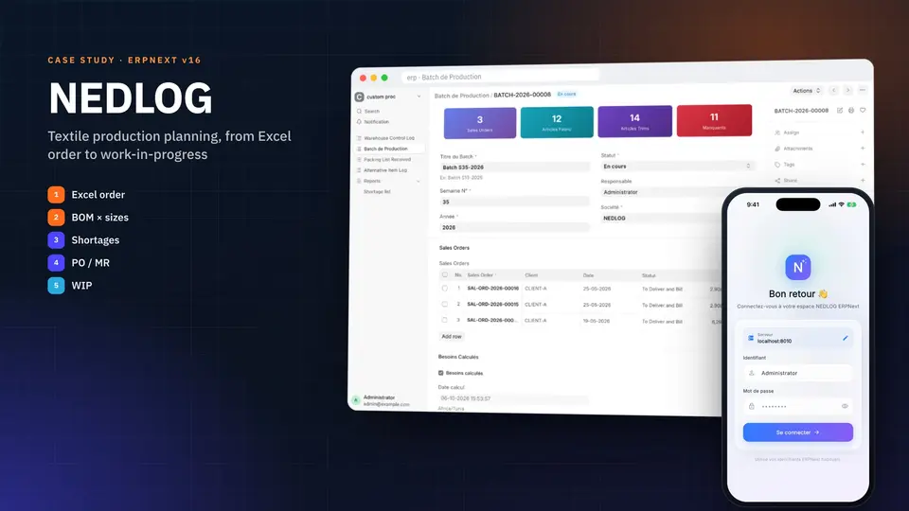
Task: Click the custom proc workspace logo
Action: [360, 97]
